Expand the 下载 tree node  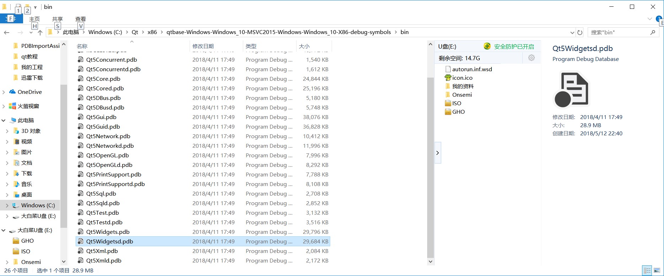[7, 174]
